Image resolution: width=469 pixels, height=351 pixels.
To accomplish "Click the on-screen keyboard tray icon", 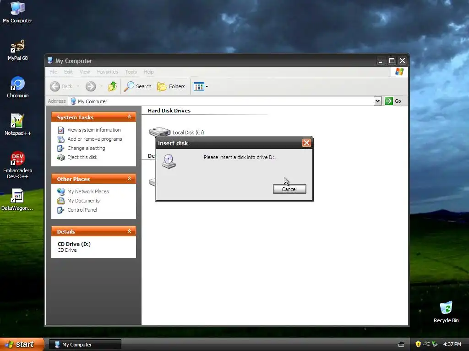I will coord(401,345).
